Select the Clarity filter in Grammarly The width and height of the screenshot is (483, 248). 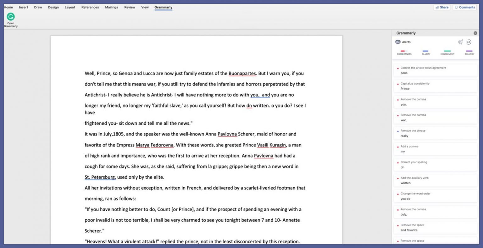coord(426,53)
